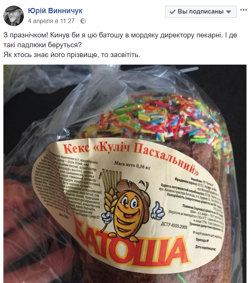The image size is (251, 283).
Task: Open the post timestamp 4 апреля в 11:27
Action: click(x=51, y=21)
